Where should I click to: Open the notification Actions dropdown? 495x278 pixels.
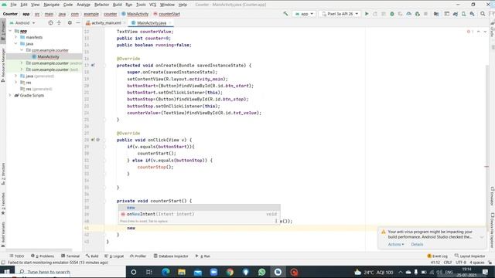[396, 244]
